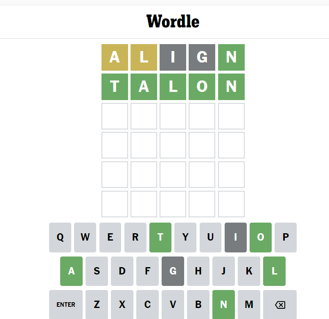This screenshot has width=329, height=319.
Task: Hit the green L key
Action: [274, 271]
